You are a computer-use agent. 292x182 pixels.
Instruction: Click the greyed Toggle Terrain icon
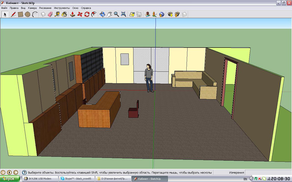coord(139,14)
